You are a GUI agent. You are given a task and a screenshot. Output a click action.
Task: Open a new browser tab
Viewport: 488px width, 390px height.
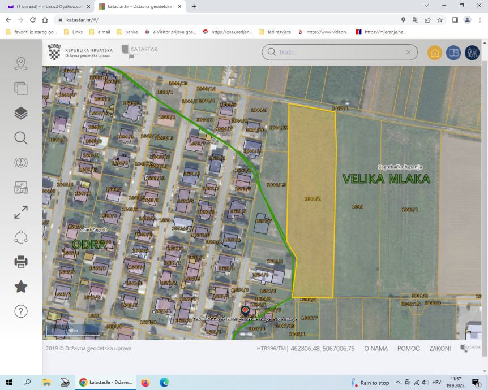pos(194,7)
